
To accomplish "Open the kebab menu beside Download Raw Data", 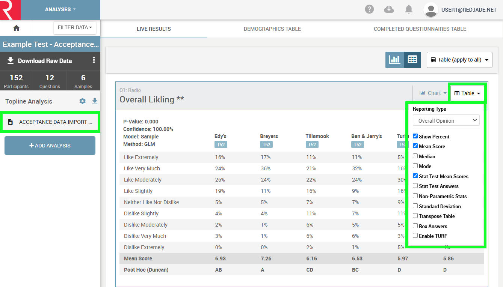I will click(94, 60).
